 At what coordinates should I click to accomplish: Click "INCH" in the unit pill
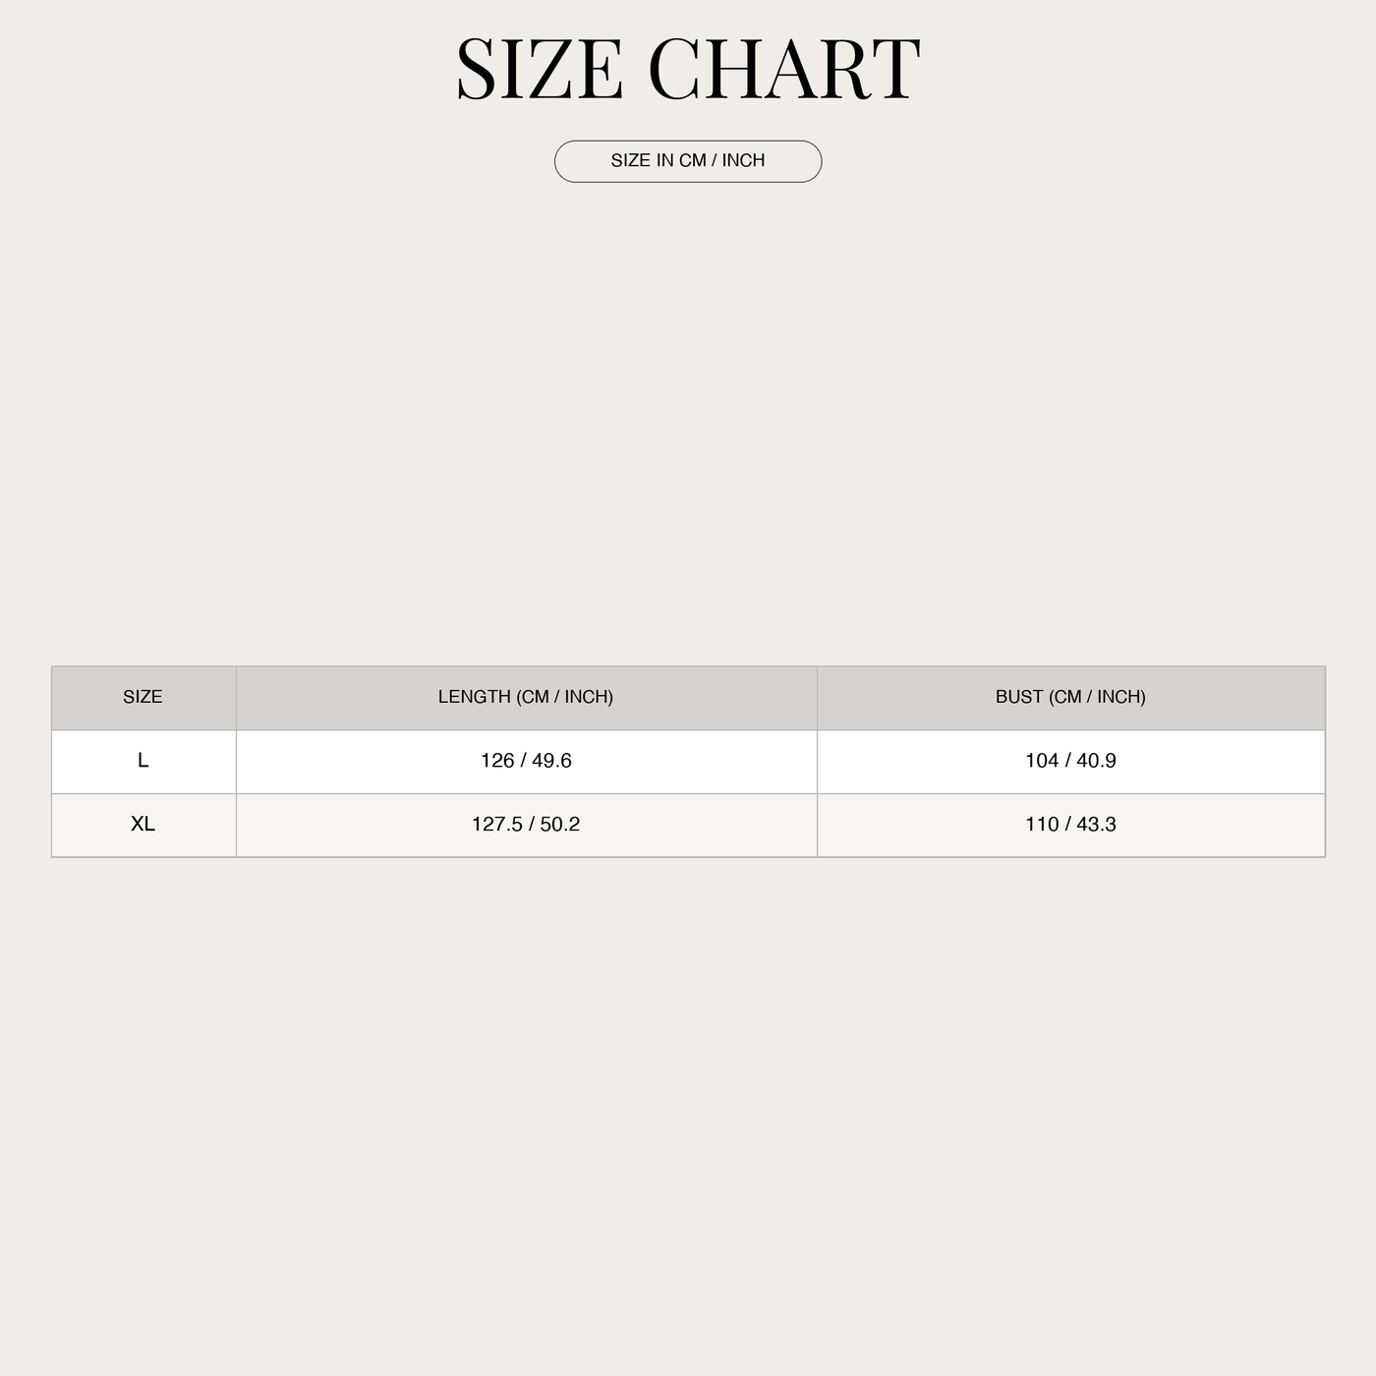coord(743,161)
